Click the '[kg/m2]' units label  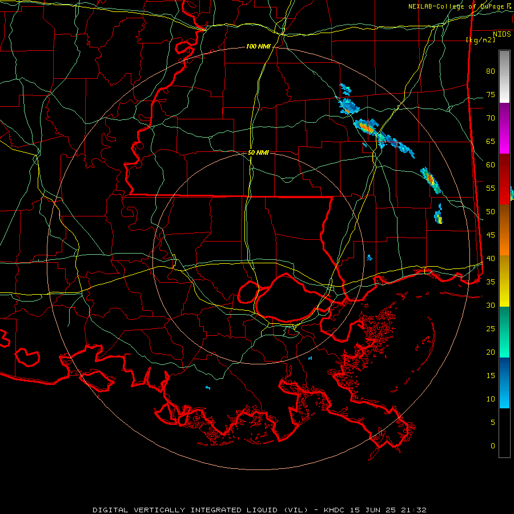click(x=480, y=40)
